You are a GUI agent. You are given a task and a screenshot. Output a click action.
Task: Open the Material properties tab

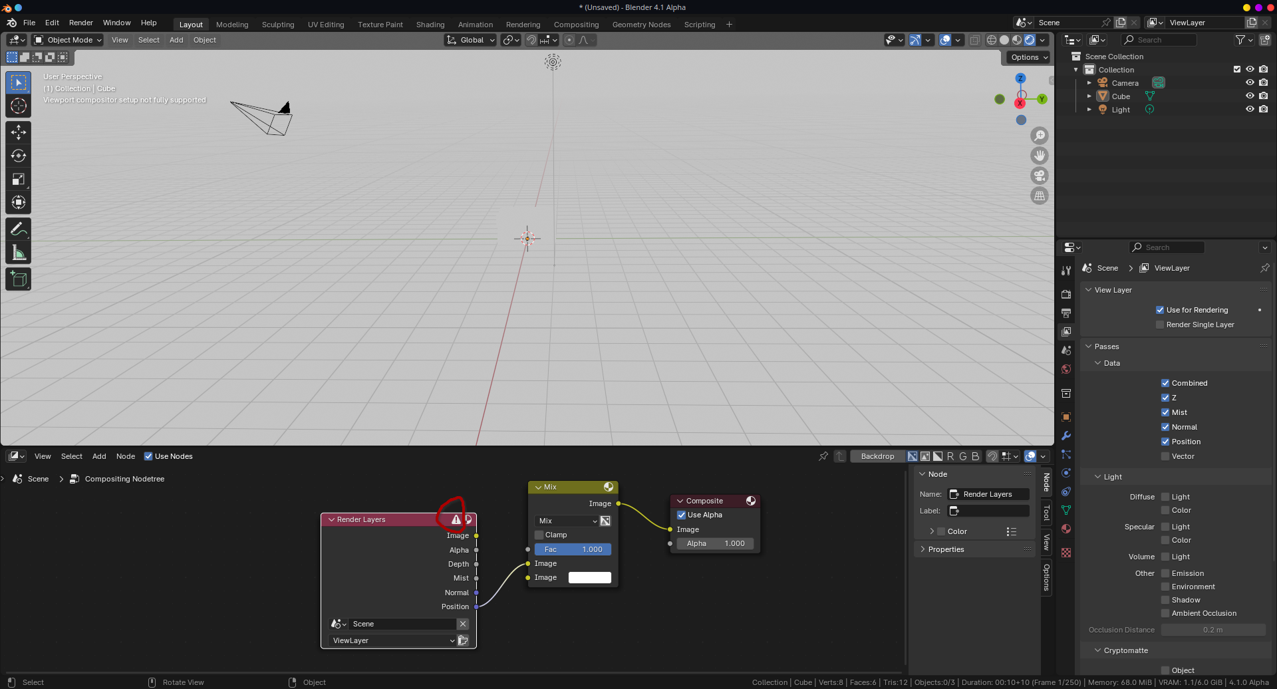(1066, 529)
